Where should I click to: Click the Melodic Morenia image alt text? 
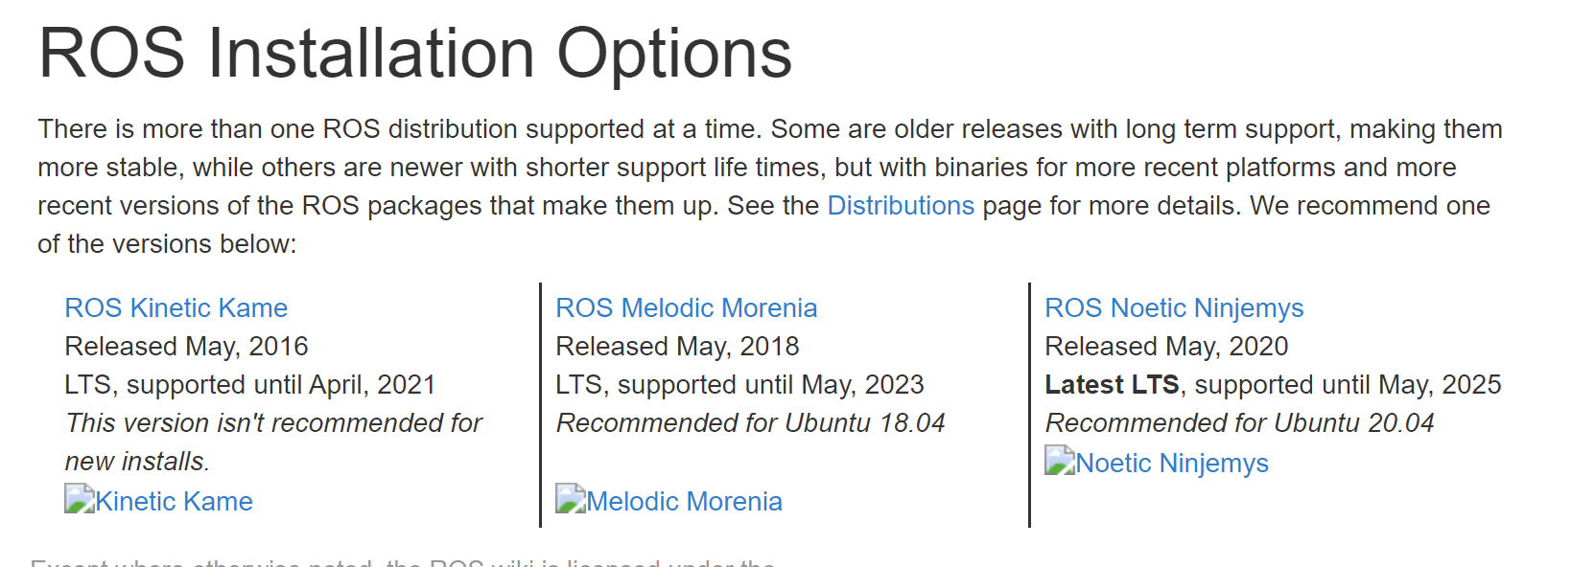684,501
